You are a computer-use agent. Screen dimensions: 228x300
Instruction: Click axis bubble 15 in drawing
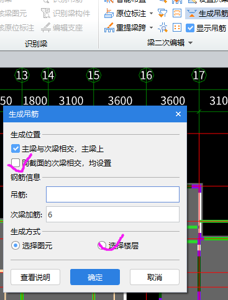(x=94, y=75)
